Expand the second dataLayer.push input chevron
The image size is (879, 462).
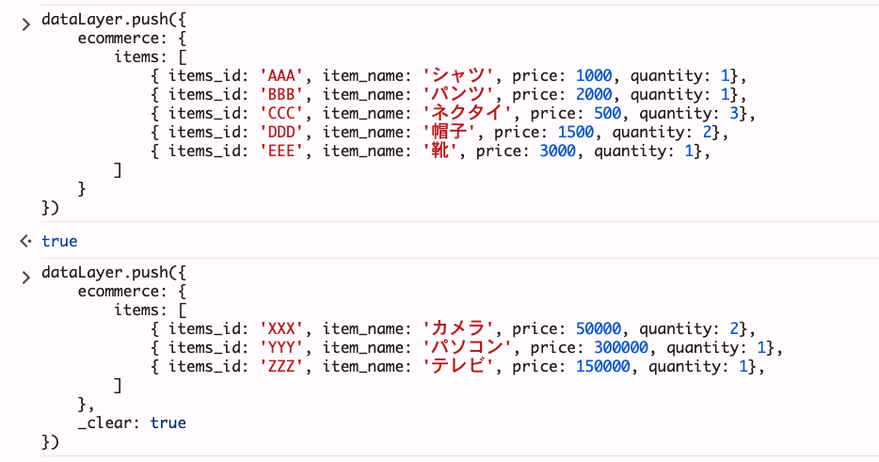[25, 277]
